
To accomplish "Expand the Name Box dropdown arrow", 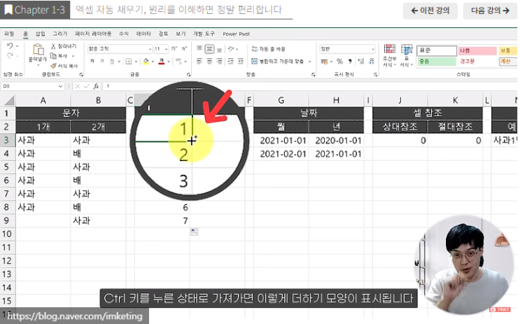I will point(60,86).
